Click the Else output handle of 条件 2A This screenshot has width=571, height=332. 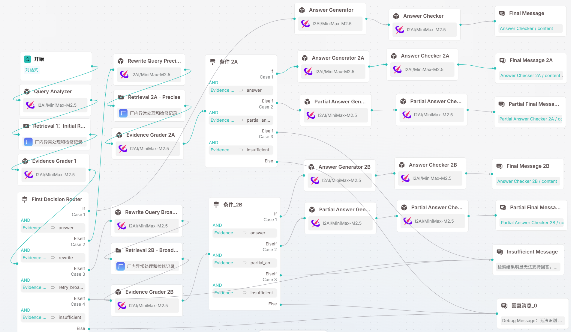coord(277,162)
